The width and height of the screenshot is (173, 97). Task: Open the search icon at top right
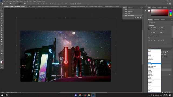(x=167, y=4)
